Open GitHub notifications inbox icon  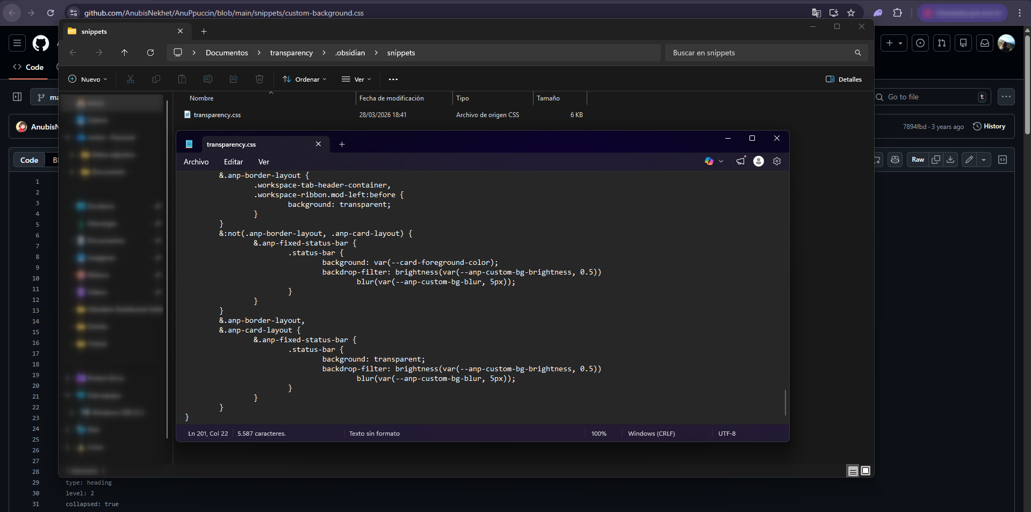pos(985,43)
